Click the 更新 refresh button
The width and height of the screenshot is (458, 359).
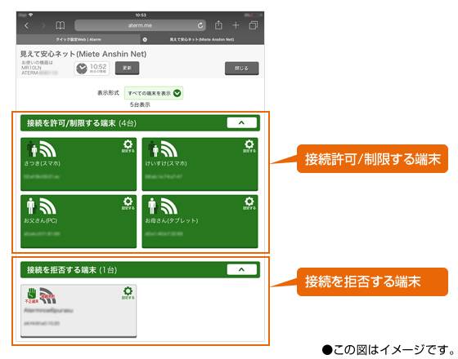[127, 68]
